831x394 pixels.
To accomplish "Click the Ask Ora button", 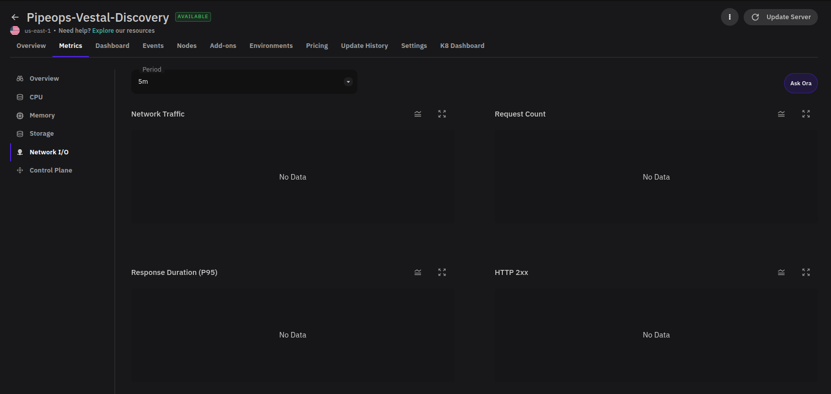I will 801,83.
